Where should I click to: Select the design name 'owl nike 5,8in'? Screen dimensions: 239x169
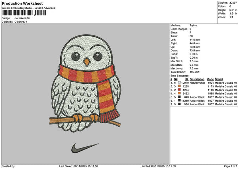(22, 18)
